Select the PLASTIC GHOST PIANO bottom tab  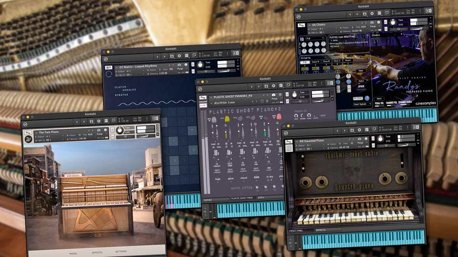pyautogui.click(x=242, y=198)
